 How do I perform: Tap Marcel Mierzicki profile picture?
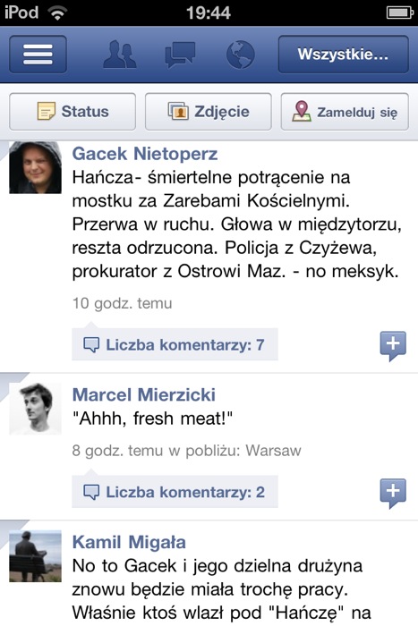[35, 409]
